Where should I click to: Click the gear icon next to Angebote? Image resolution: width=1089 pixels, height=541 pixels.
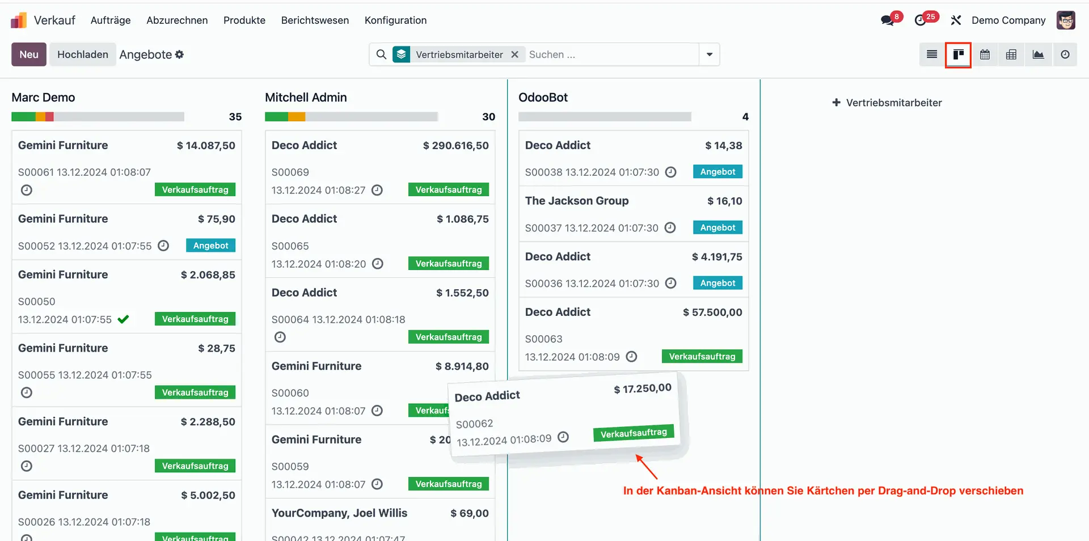180,54
